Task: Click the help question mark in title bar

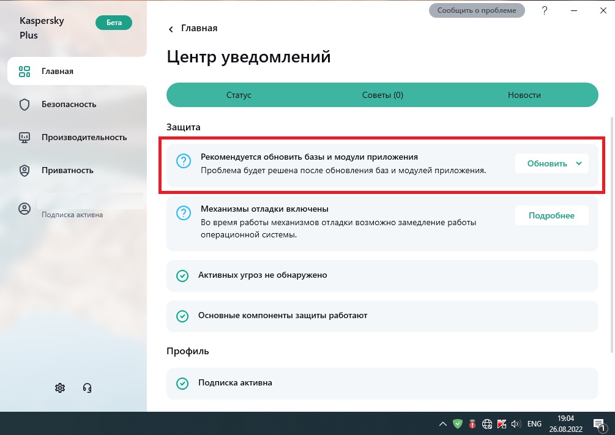Action: click(x=545, y=11)
